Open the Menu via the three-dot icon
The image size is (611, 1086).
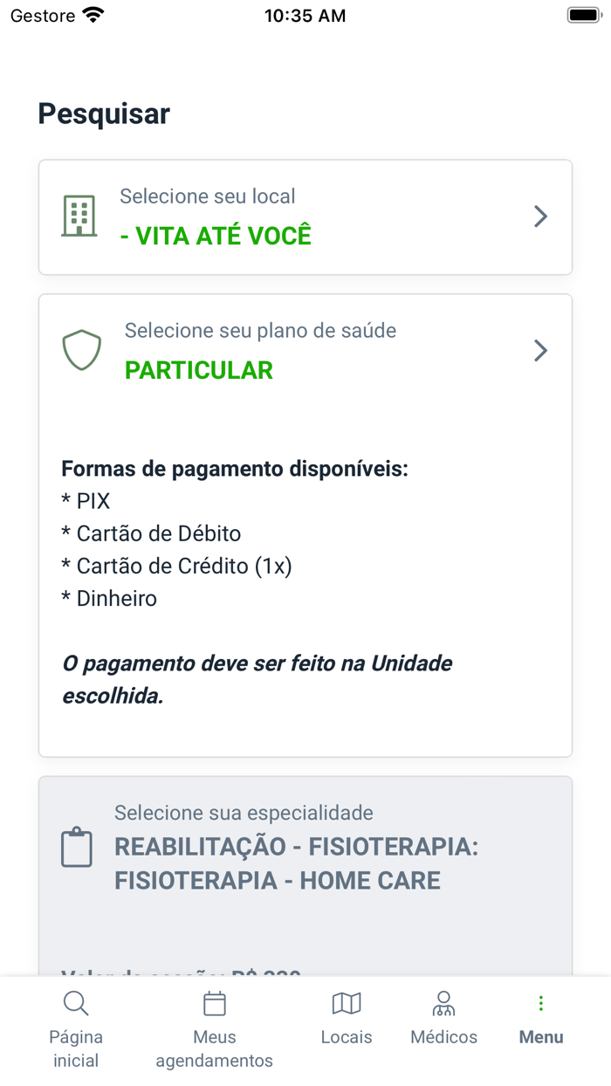tap(541, 1003)
